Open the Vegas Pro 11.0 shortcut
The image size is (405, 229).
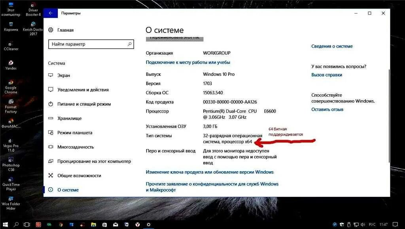point(11,145)
